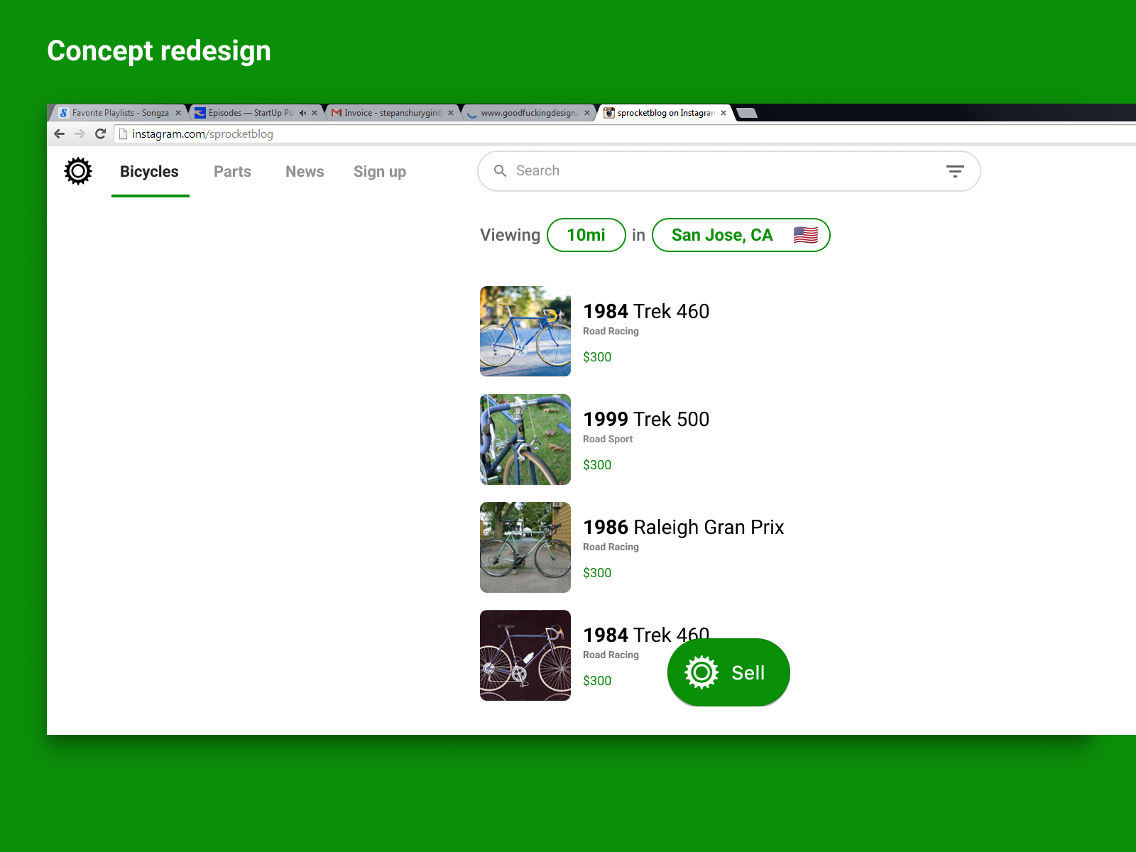1136x852 pixels.
Task: Open the San Jose, CA location selector
Action: click(x=722, y=235)
